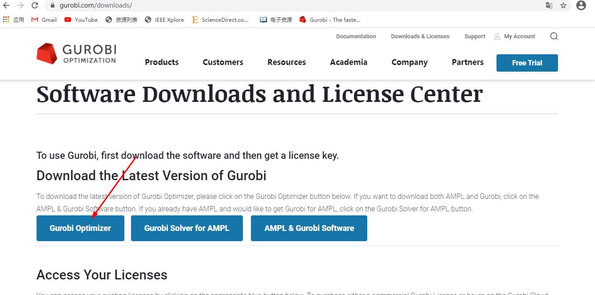Open the browser profile avatar
595x295 pixels.
tap(581, 6)
